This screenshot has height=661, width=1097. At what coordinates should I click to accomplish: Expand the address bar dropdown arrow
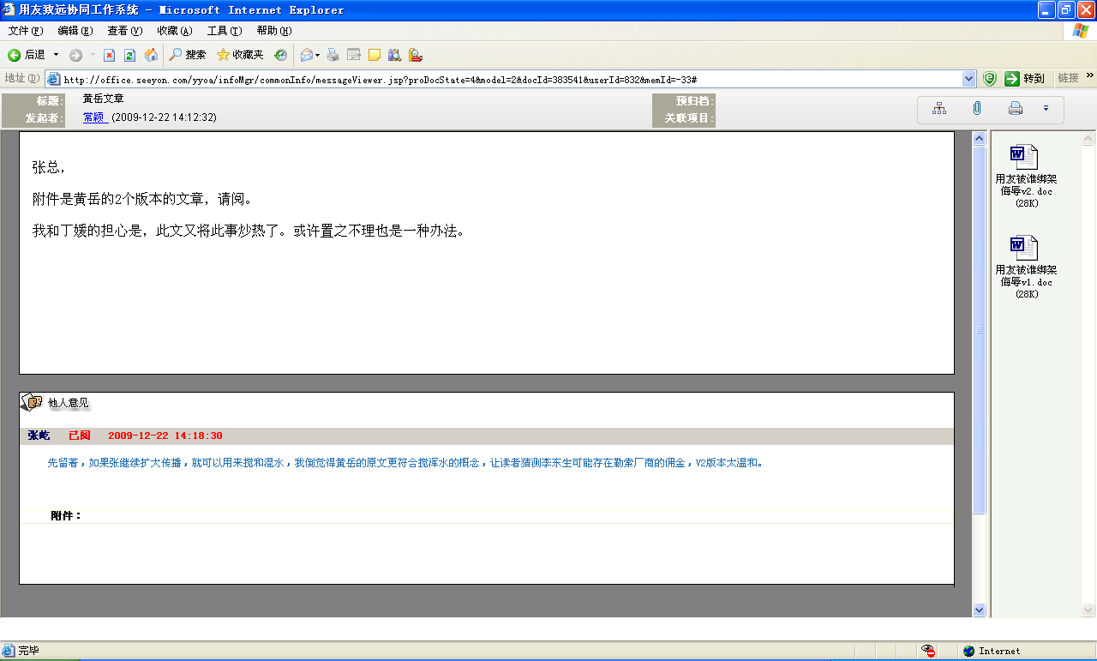(968, 79)
